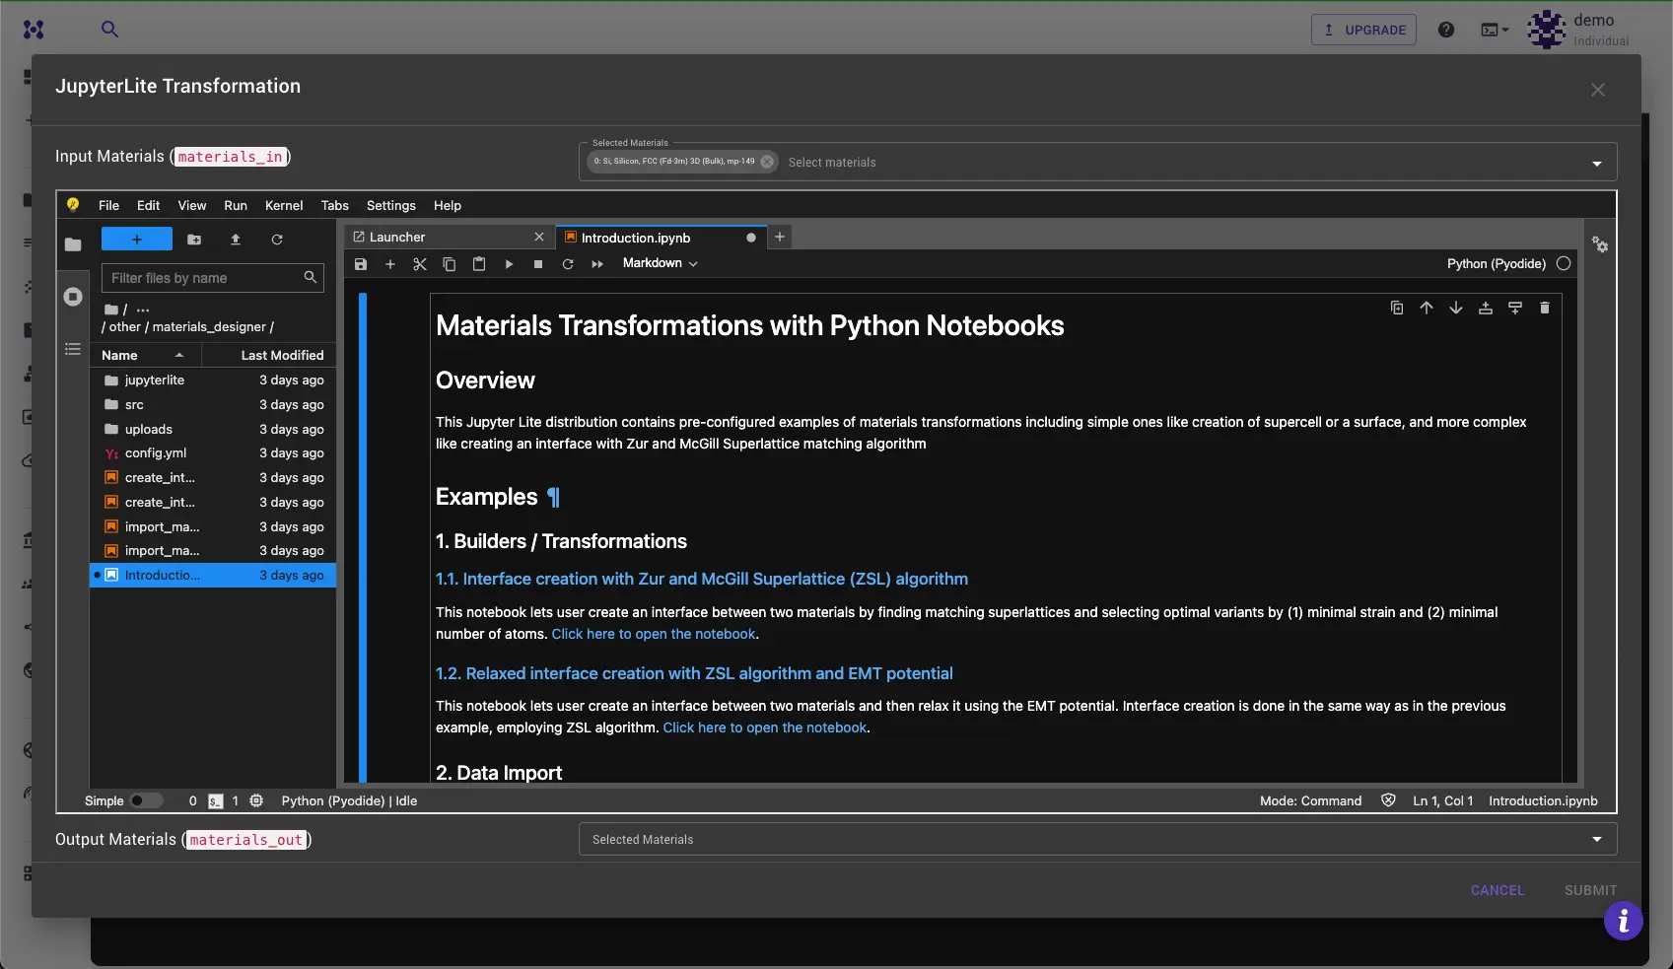
Task: Run the selected notebook cell
Action: click(x=509, y=263)
